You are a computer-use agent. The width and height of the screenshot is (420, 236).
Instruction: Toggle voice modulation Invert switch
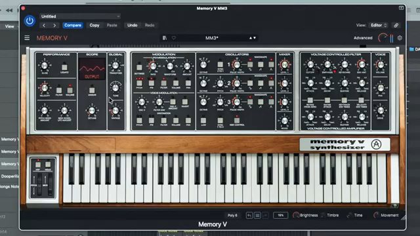[185, 102]
